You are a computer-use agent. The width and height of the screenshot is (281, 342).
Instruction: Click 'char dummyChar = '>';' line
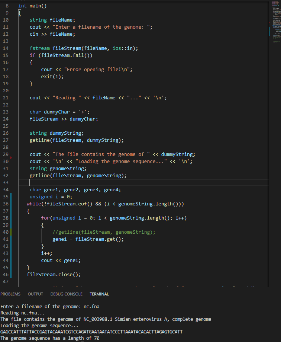pos(59,112)
